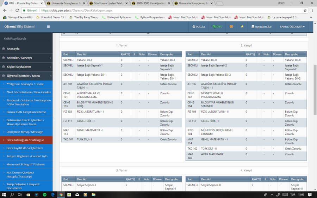
Task: Open Microsoft Store taskbar icon
Action: [x=28, y=195]
